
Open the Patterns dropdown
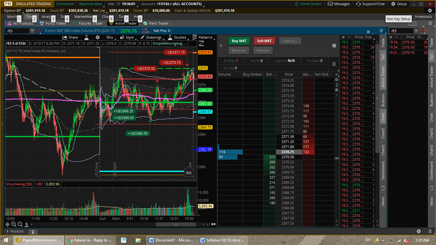coord(203,37)
